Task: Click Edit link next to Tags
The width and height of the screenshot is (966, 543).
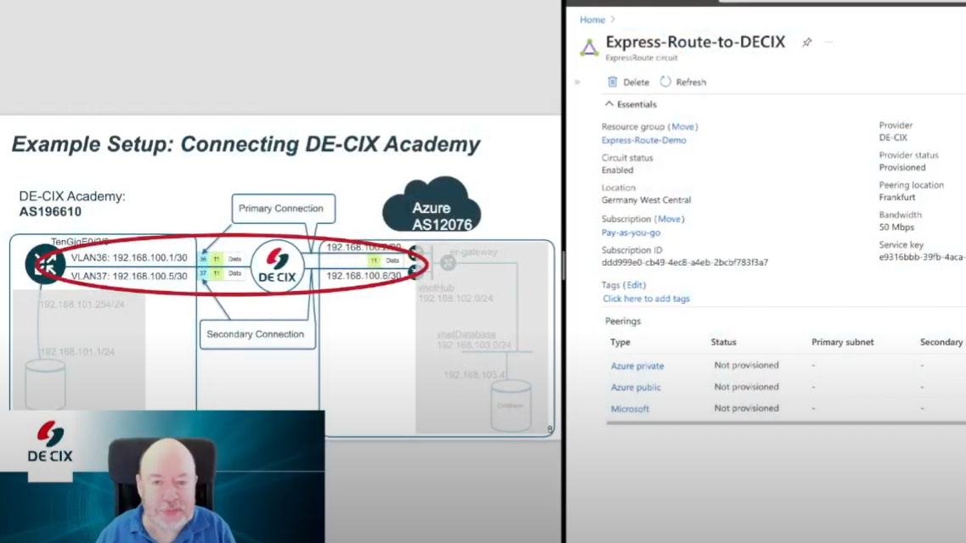Action: (x=634, y=285)
